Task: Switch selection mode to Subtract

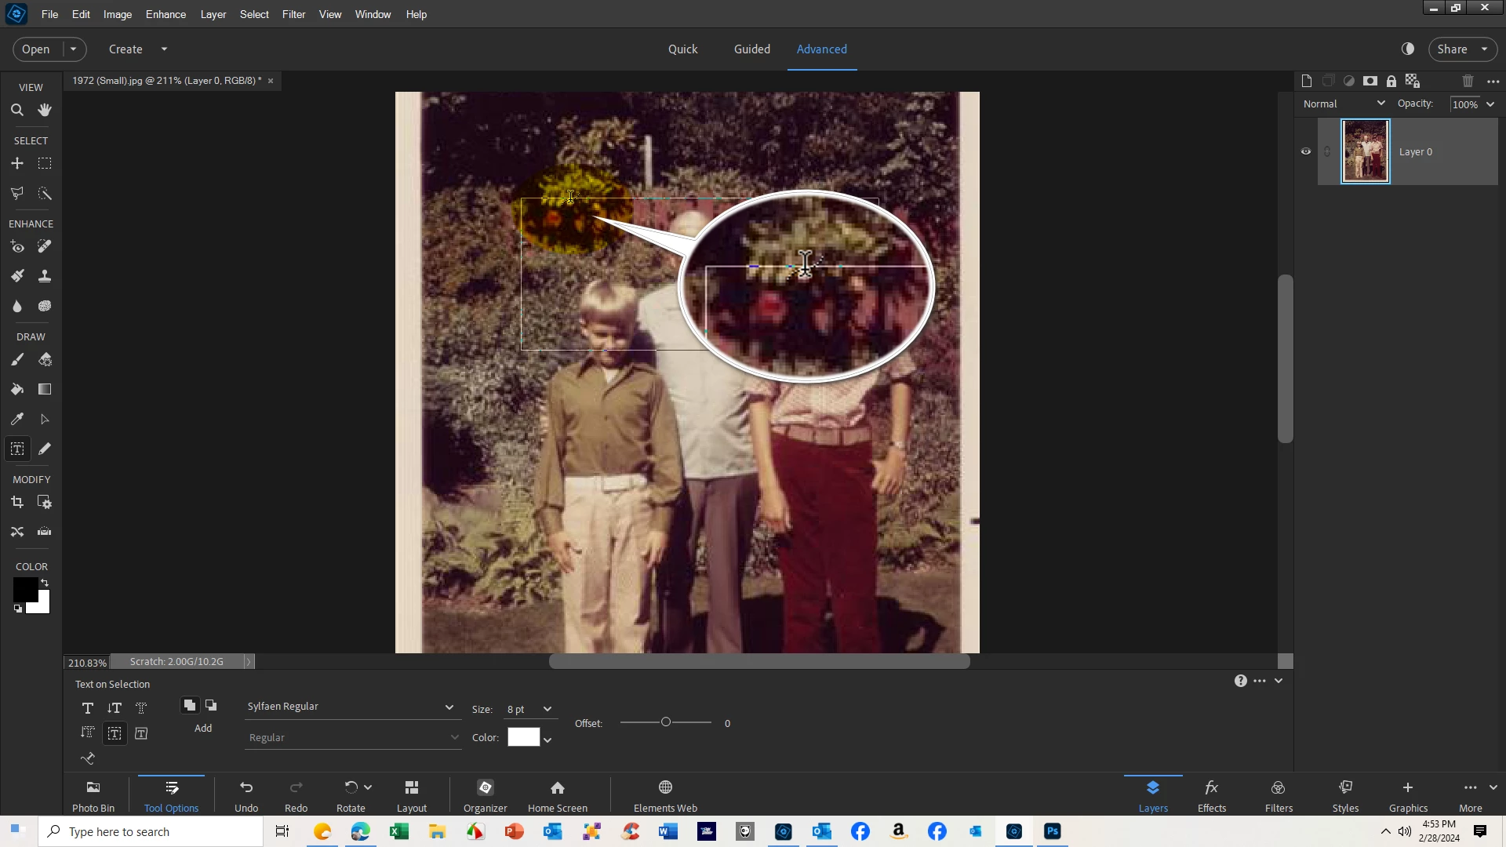Action: 211,706
